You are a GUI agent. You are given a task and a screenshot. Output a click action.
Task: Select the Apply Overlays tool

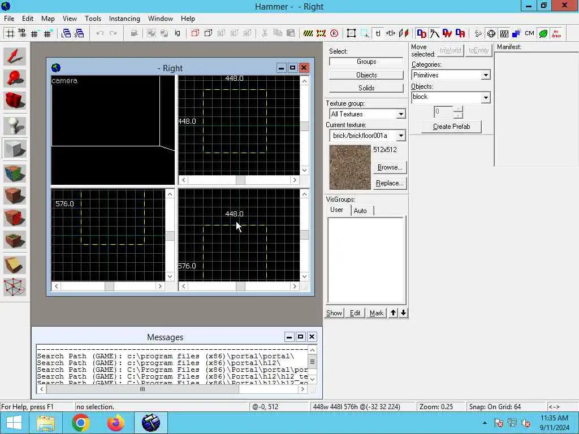14,240
